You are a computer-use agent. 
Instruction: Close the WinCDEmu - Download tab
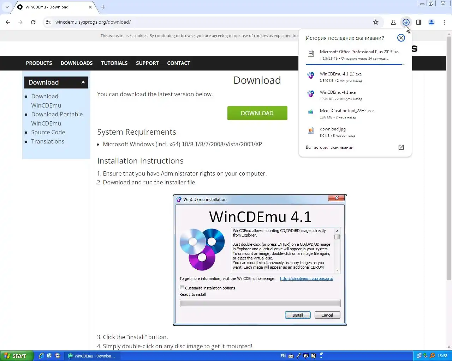point(90,7)
